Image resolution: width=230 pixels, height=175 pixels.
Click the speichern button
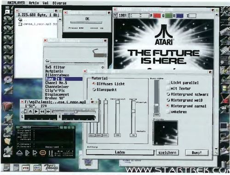[x=167, y=152]
